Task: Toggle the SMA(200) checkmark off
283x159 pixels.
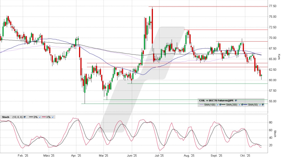Action: 239,105
